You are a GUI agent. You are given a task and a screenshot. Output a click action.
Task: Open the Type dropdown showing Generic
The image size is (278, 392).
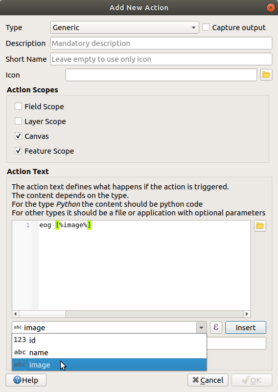pos(125,28)
